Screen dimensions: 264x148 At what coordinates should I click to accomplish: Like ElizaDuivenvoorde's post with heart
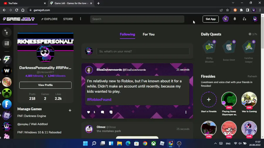click(x=89, y=112)
